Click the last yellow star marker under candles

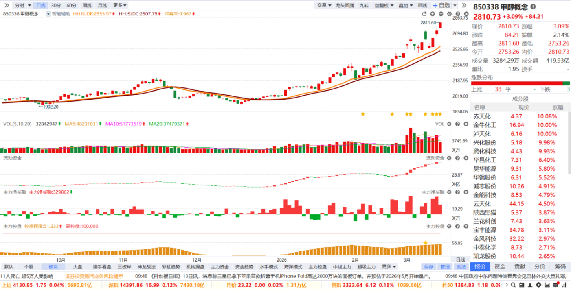[x=440, y=114]
